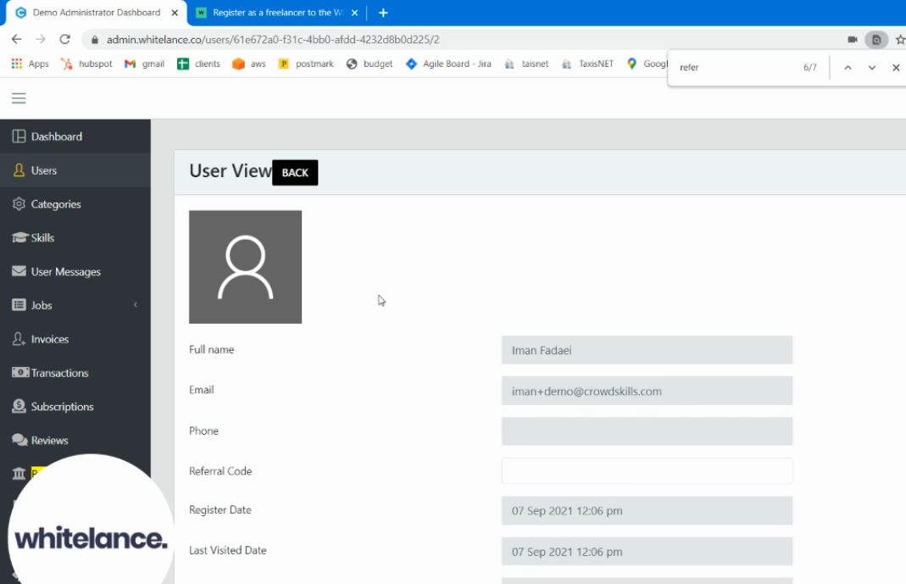Viewport: 906px width, 584px height.
Task: Open the Agile Board - Jira bookmark
Action: coord(449,64)
